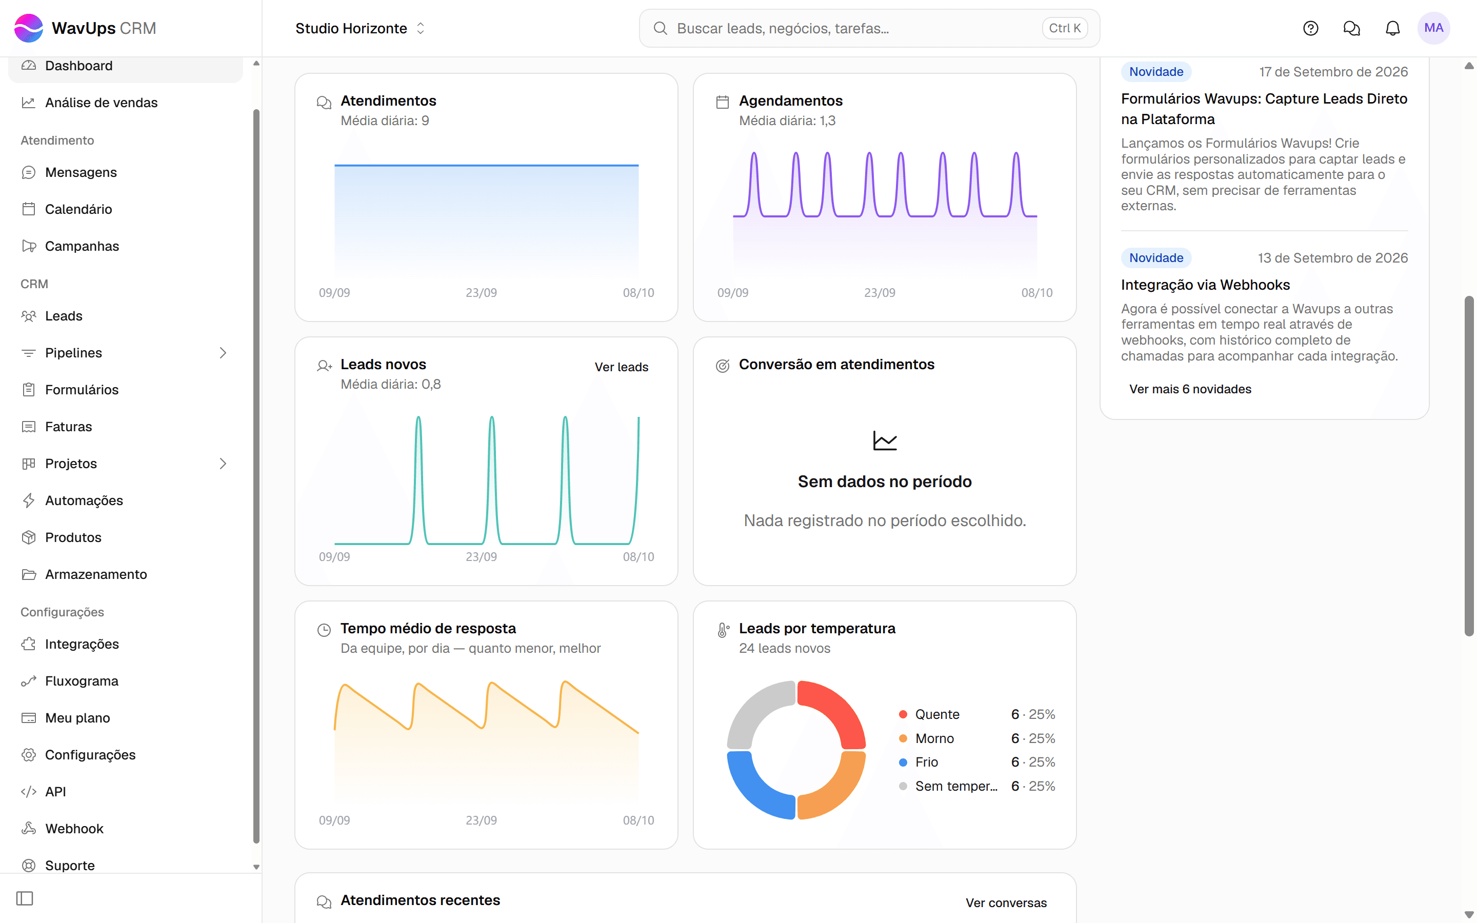The height and width of the screenshot is (923, 1477).
Task: Click the main page vertical scrollbar
Action: coord(1469,467)
